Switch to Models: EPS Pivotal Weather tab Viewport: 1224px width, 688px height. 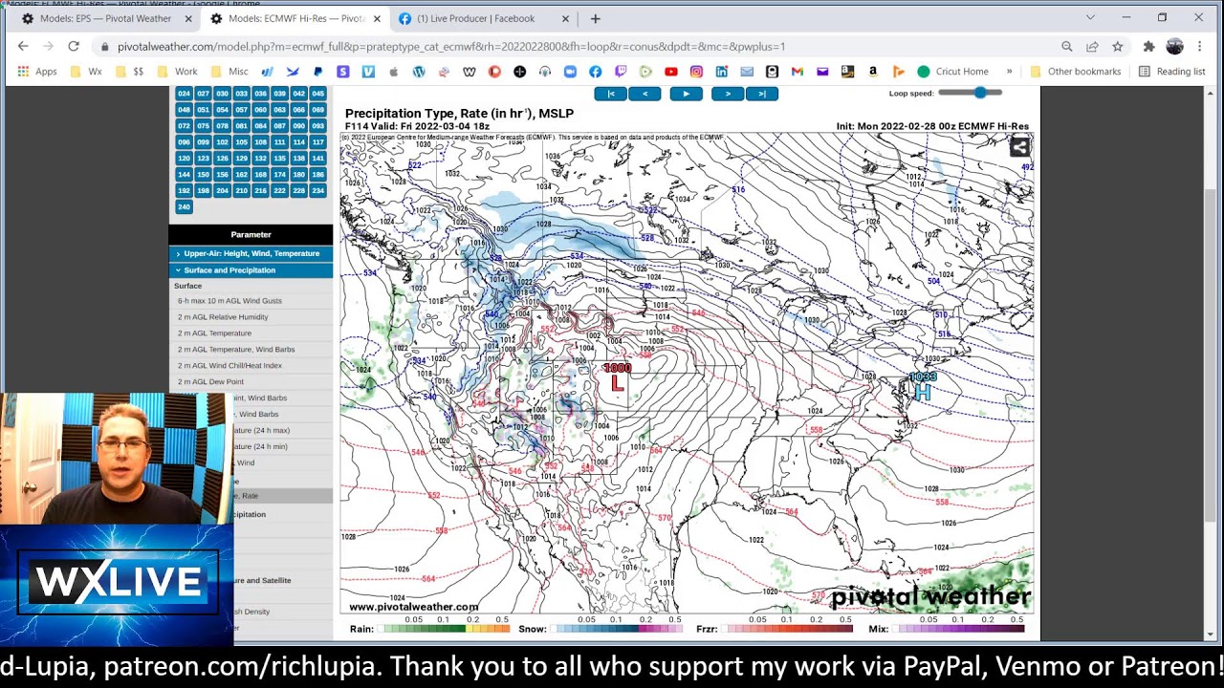click(105, 18)
